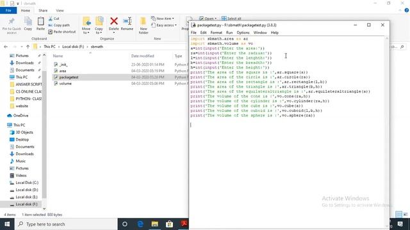Switch to the Home ribbon tab
The height and width of the screenshot is (230, 410).
(x=26, y=10)
